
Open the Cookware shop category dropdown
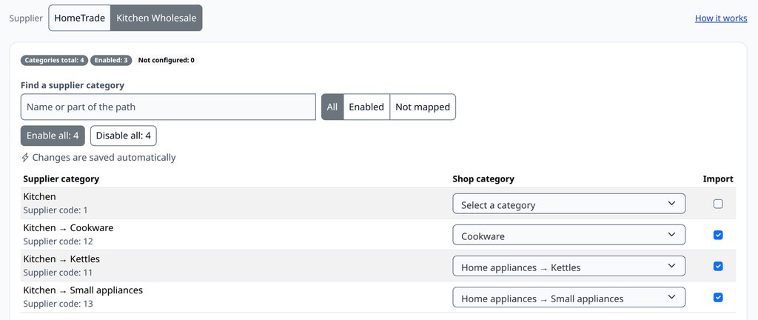pyautogui.click(x=569, y=235)
